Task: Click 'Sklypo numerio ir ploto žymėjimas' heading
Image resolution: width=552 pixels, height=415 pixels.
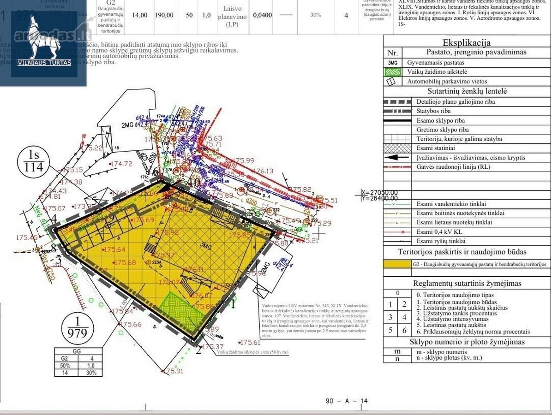Action: (467, 342)
